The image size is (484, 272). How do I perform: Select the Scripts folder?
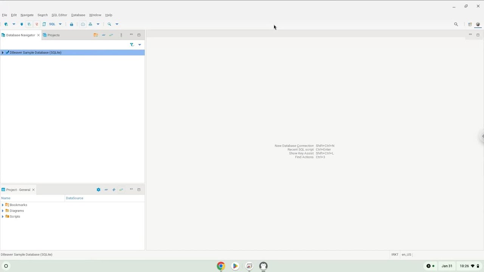(15, 216)
